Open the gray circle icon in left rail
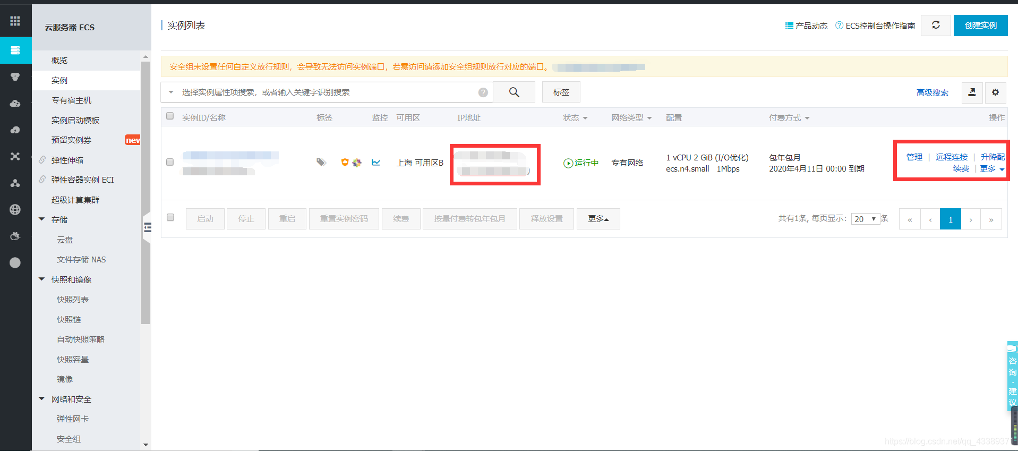Viewport: 1018px width, 451px height. coord(15,262)
